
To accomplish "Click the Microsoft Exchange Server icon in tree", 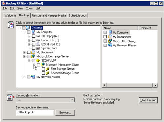I will coord(33,56).
